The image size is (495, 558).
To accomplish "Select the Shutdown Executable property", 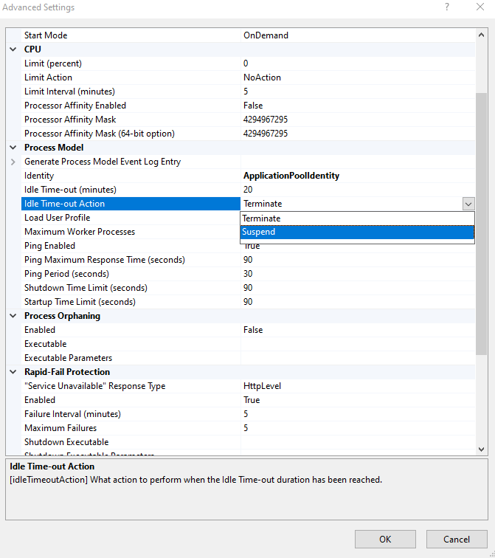I will click(x=66, y=442).
